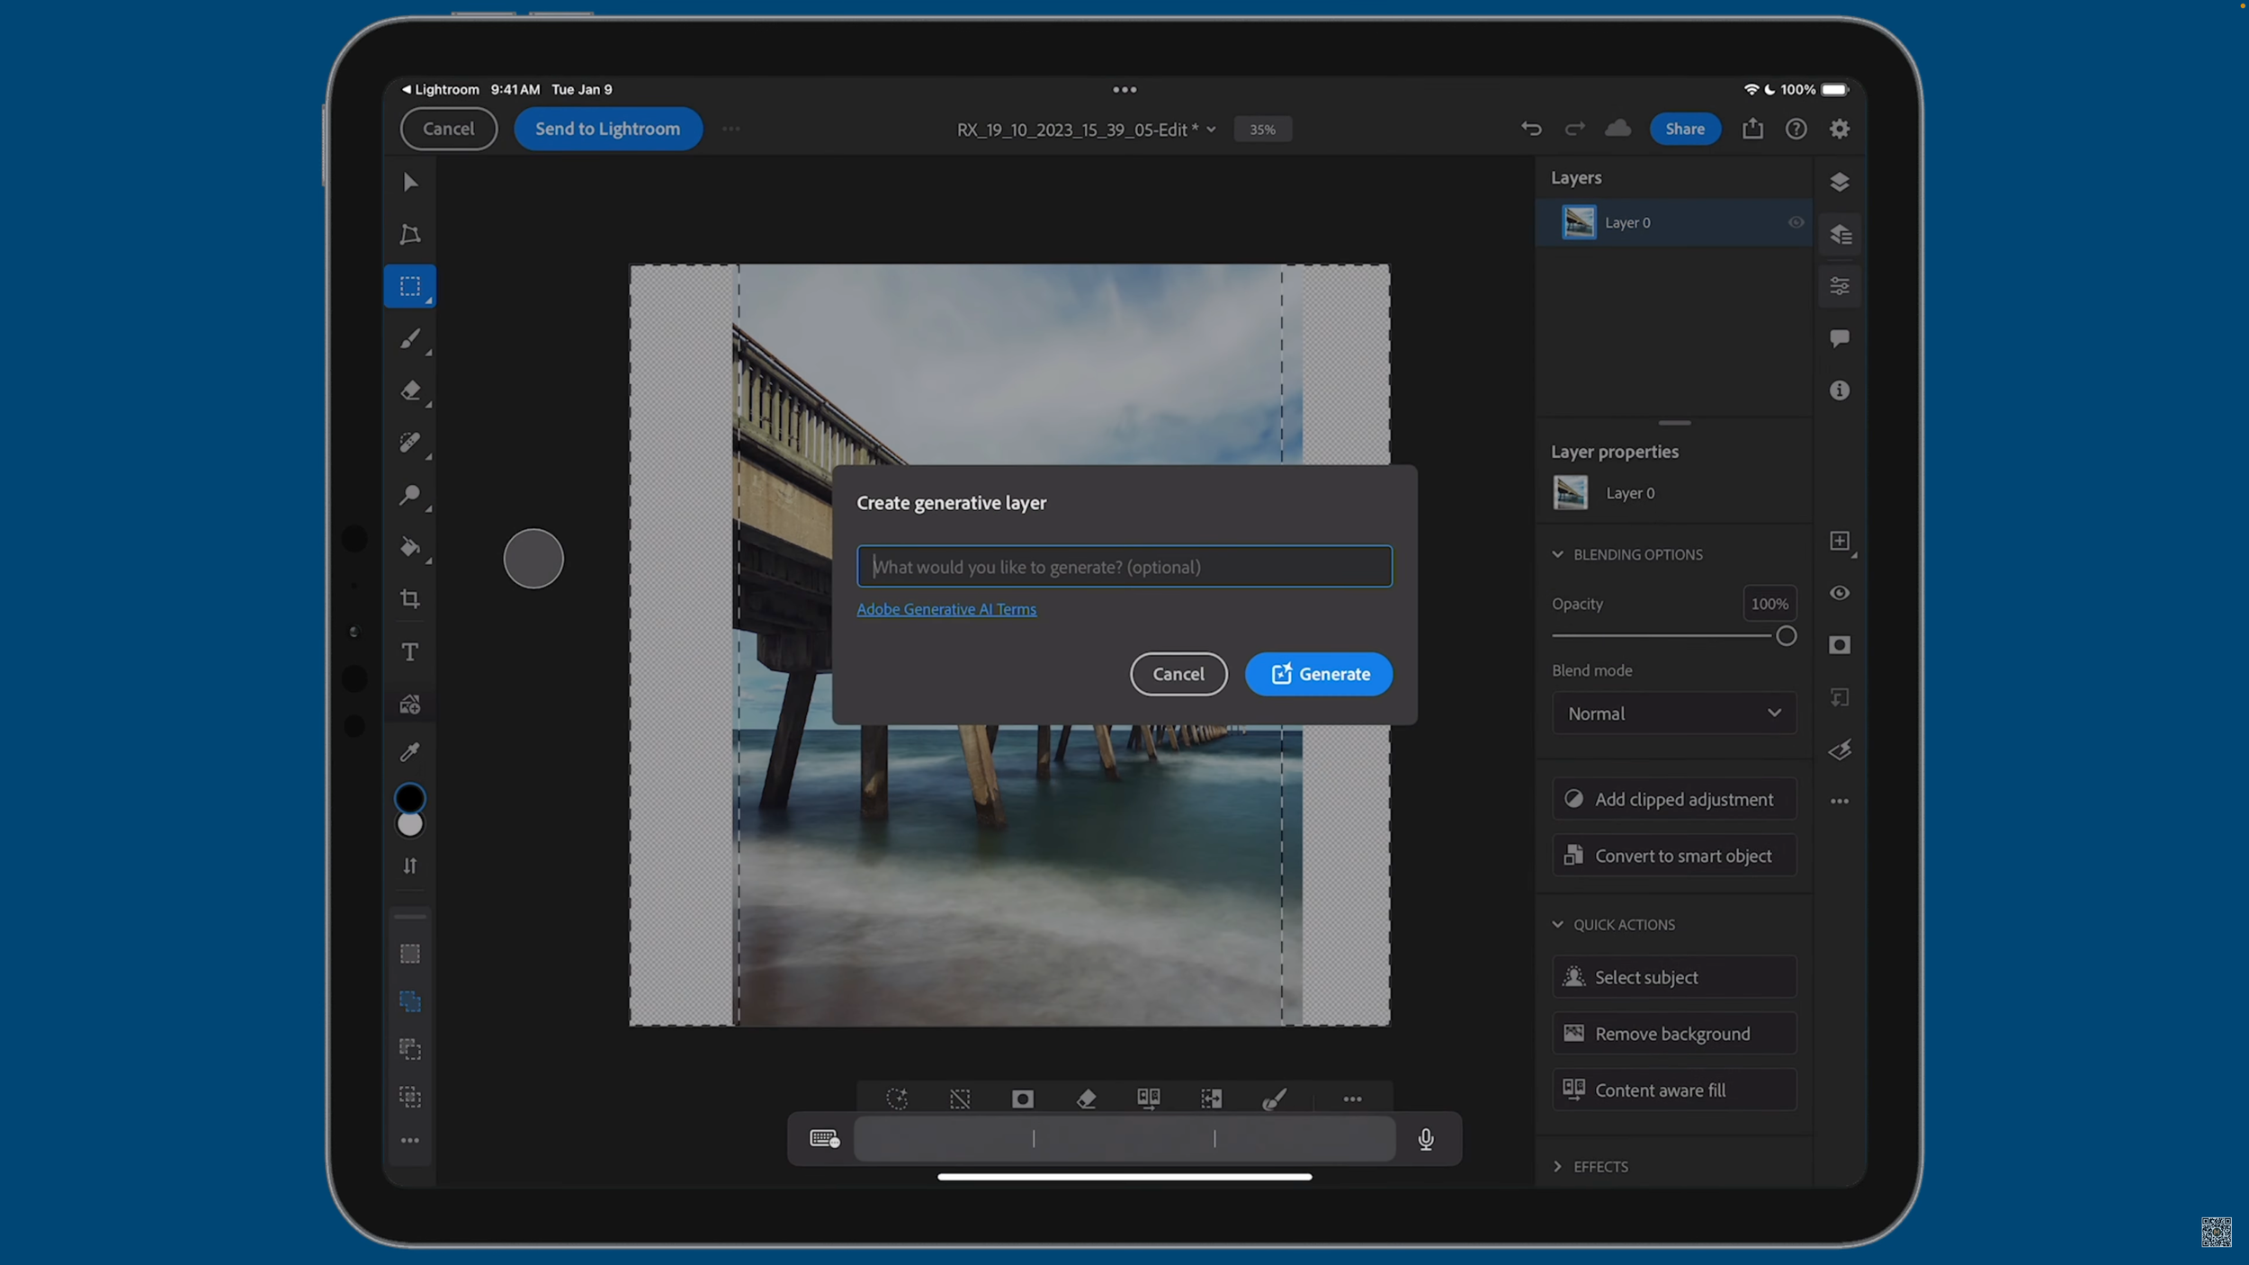Tap the microphone dictation icon
The width and height of the screenshot is (2249, 1265).
coord(1426,1139)
